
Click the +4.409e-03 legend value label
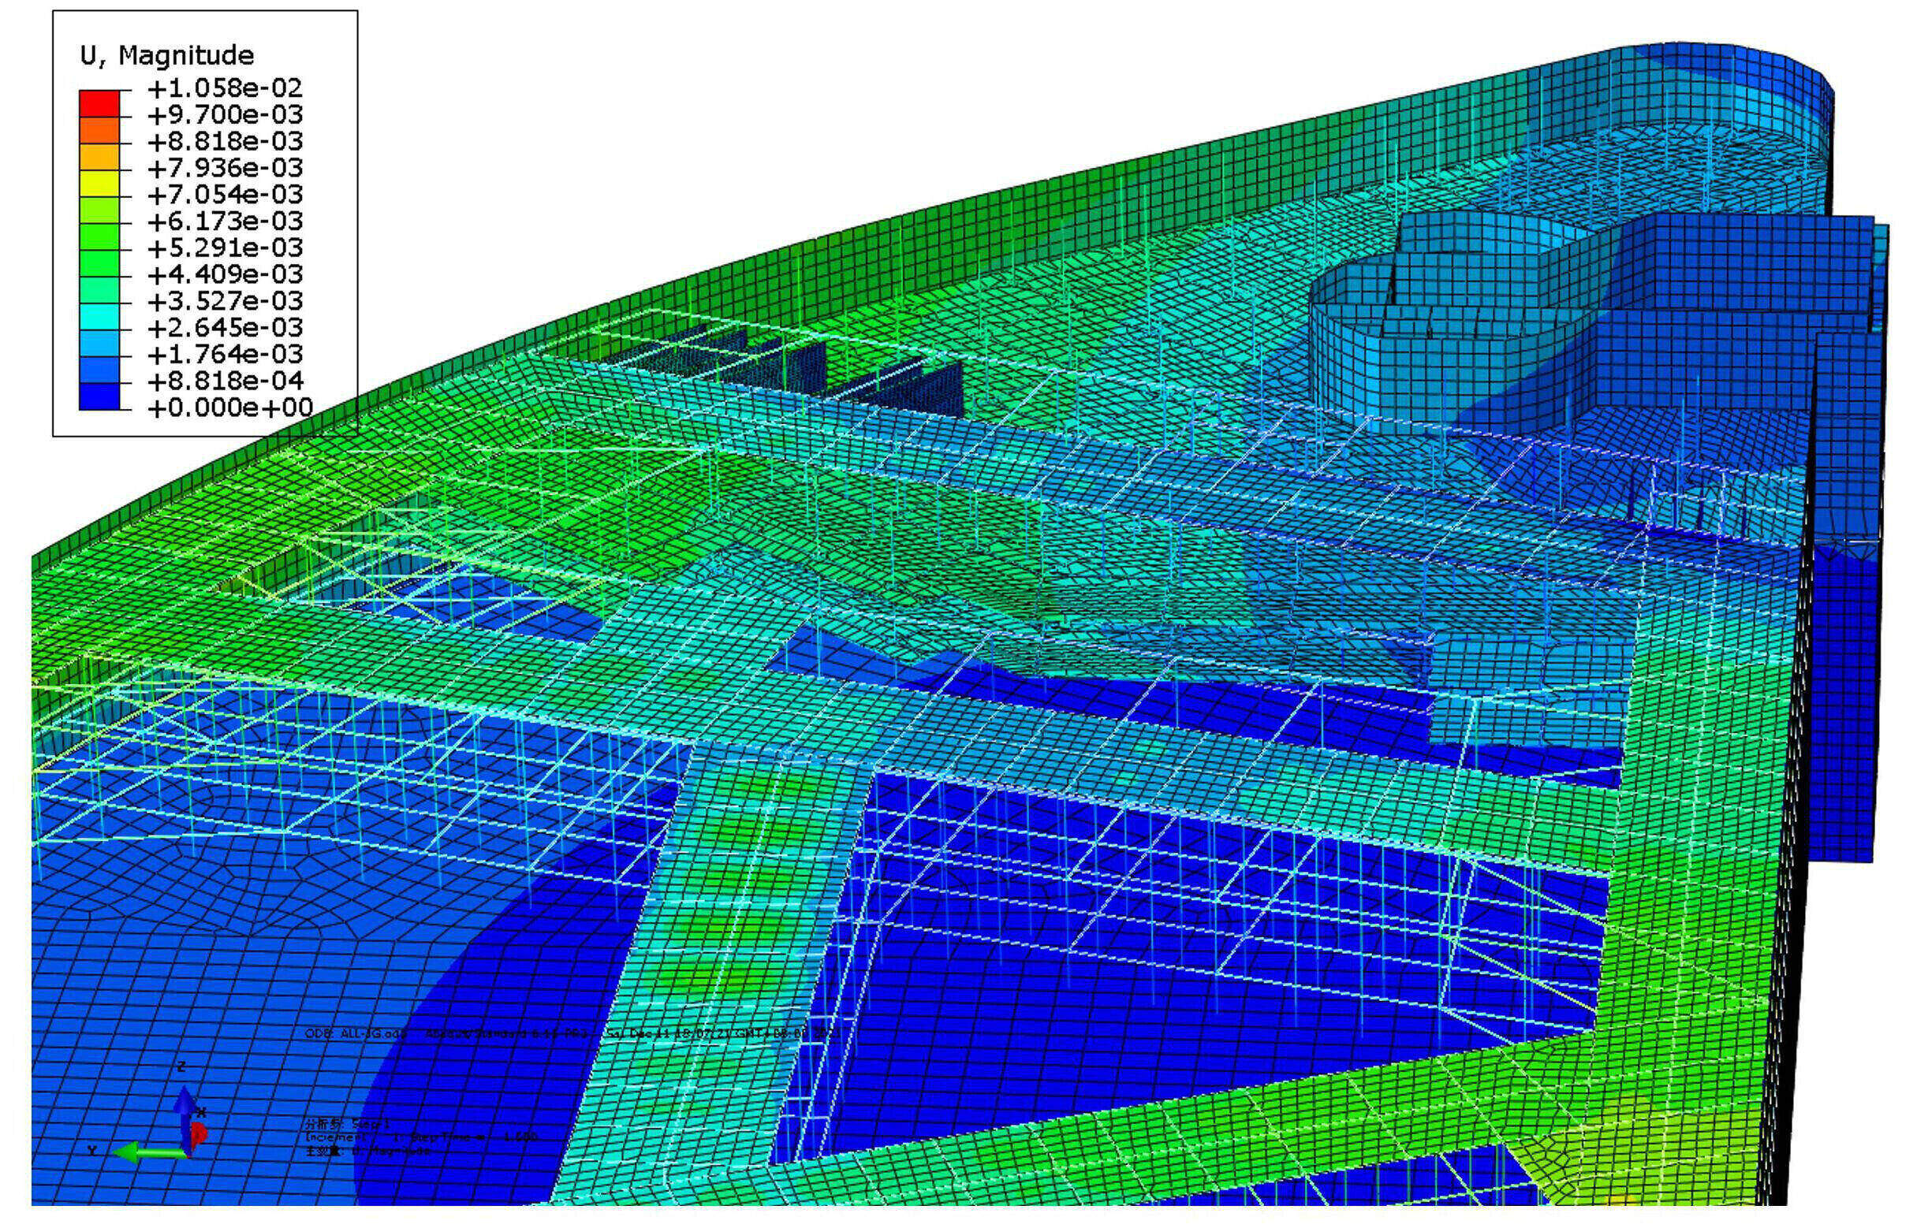[x=225, y=274]
